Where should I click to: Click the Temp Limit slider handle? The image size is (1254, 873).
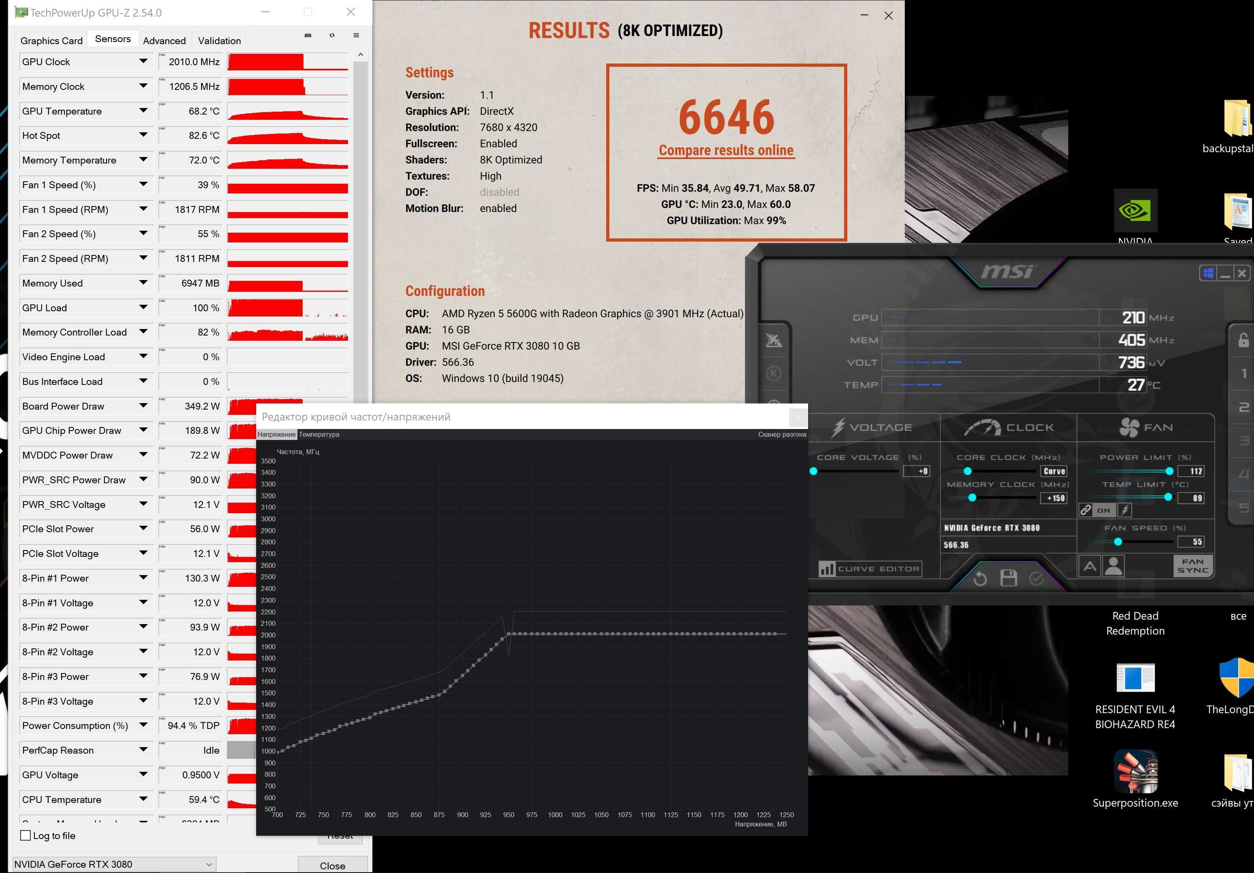coord(1168,497)
